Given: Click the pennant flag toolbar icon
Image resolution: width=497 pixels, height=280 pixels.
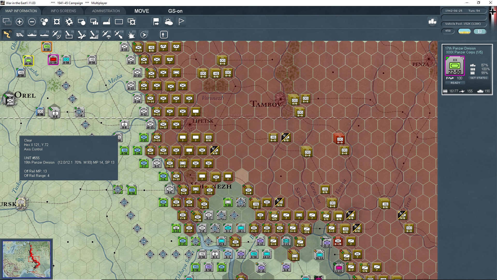Looking at the screenshot, I should click(x=181, y=22).
